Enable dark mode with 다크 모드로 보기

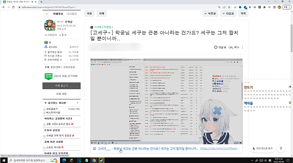263,149
